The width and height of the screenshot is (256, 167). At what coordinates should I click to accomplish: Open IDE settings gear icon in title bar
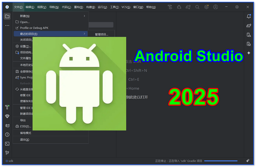(x=206, y=7)
